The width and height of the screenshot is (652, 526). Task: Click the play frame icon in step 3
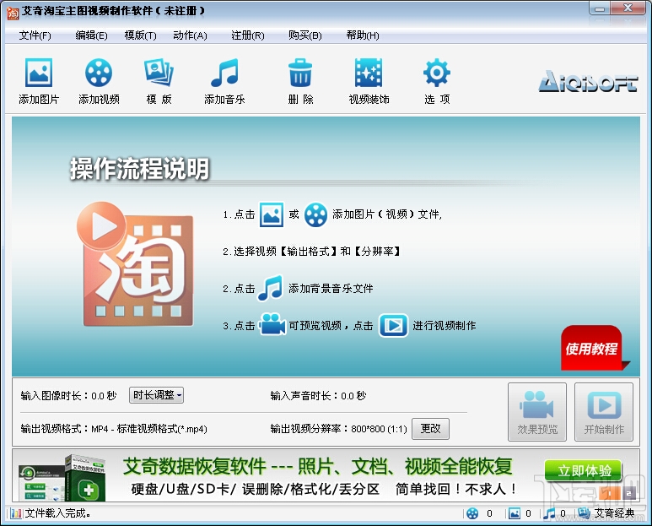tap(393, 325)
